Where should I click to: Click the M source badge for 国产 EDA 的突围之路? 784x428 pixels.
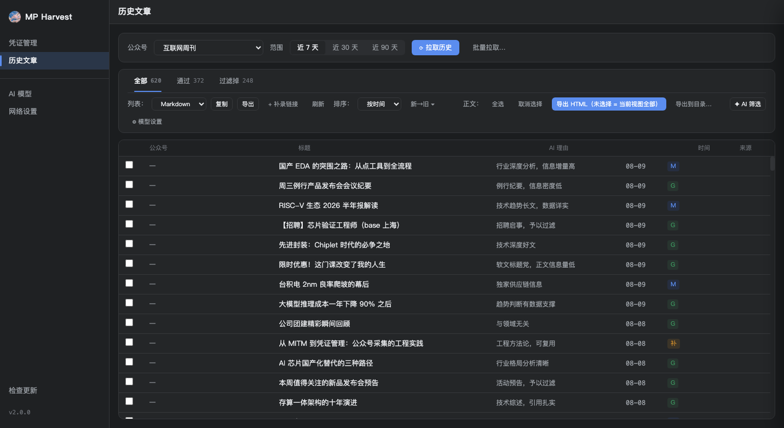(x=673, y=166)
